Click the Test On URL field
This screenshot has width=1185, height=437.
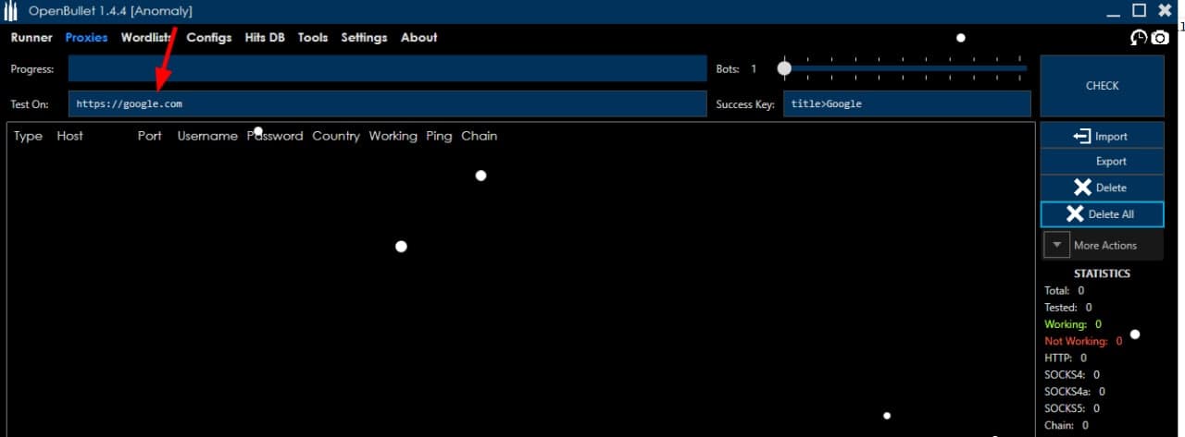pos(387,104)
